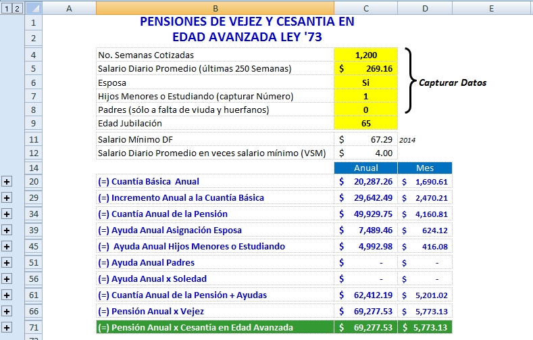
Task: Click the Hijos Menores value cell showing 1
Action: [x=365, y=96]
